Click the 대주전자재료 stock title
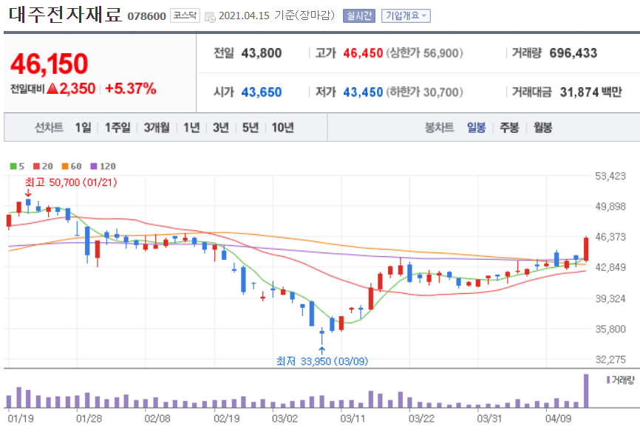The image size is (640, 429). [65, 14]
